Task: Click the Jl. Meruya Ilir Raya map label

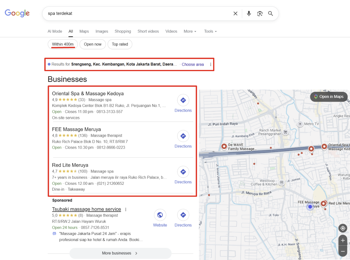Action: (x=256, y=193)
